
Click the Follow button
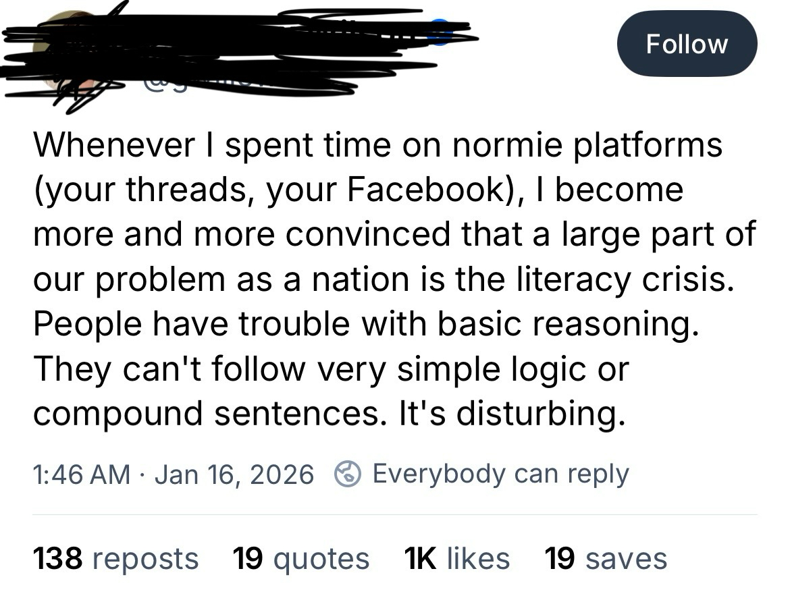tap(687, 44)
